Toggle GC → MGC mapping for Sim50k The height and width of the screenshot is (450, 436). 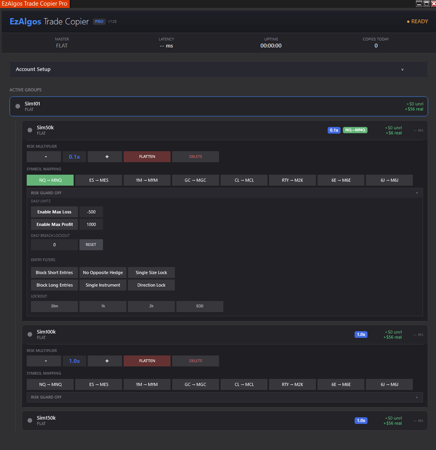pyautogui.click(x=195, y=180)
